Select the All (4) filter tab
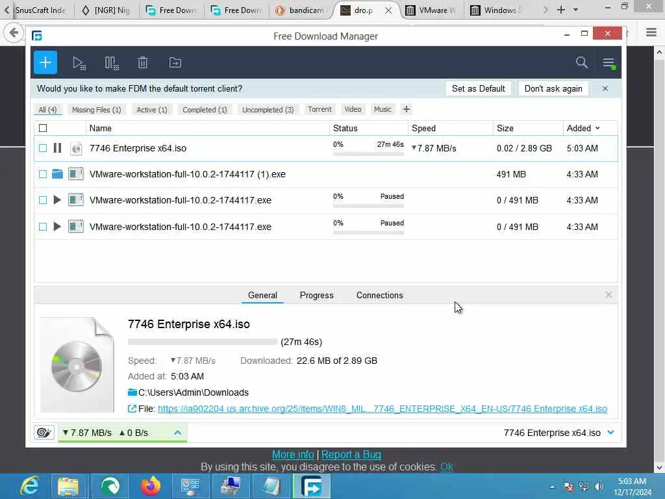The image size is (665, 499). click(x=48, y=109)
